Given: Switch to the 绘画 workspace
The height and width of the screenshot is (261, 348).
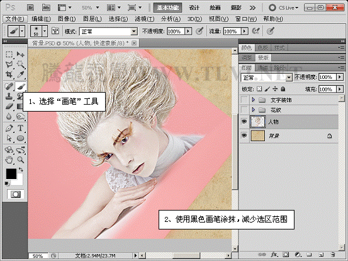Looking at the screenshot, I should point(215,8).
